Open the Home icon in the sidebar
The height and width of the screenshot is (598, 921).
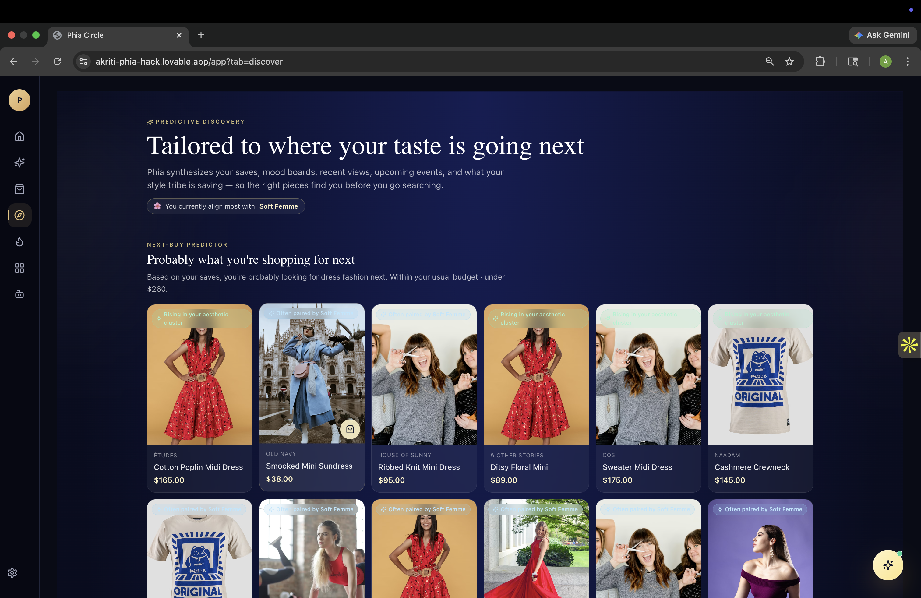click(19, 136)
